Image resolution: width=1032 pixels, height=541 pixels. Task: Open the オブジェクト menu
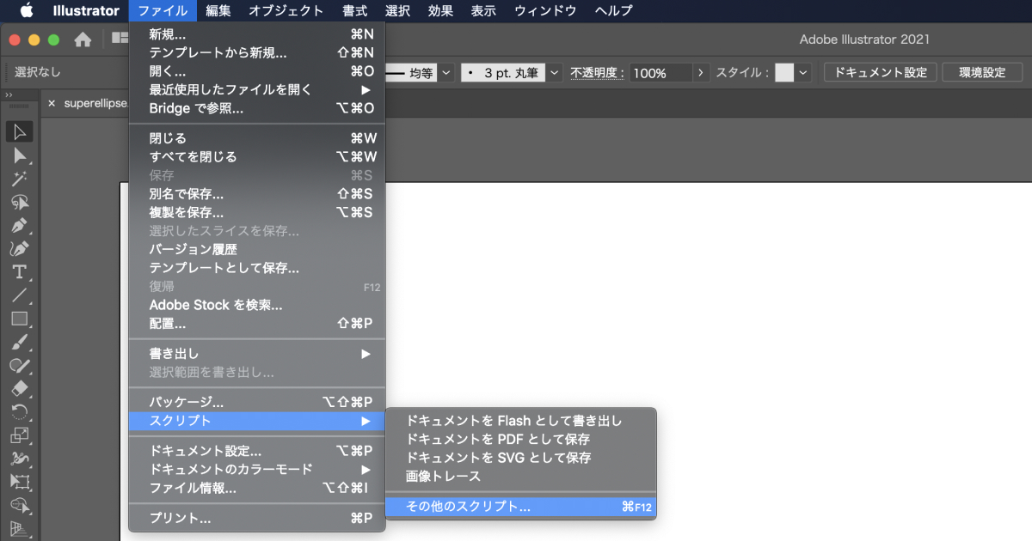click(x=286, y=11)
